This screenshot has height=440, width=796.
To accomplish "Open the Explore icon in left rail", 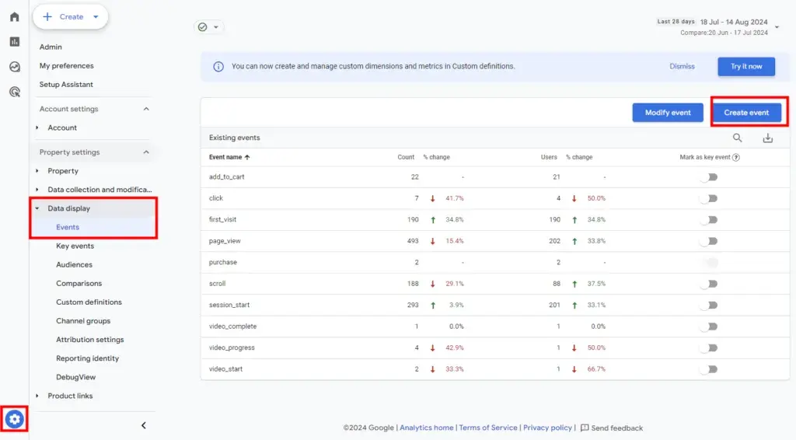I will tap(14, 67).
